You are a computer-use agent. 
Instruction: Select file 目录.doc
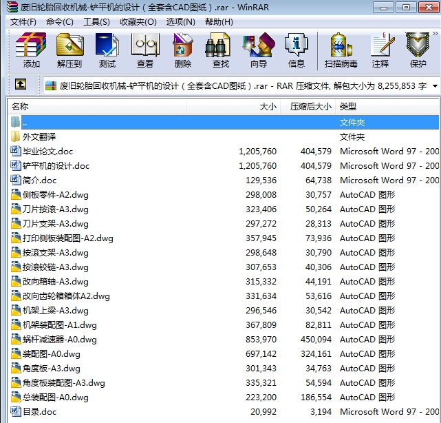[x=224, y=412]
